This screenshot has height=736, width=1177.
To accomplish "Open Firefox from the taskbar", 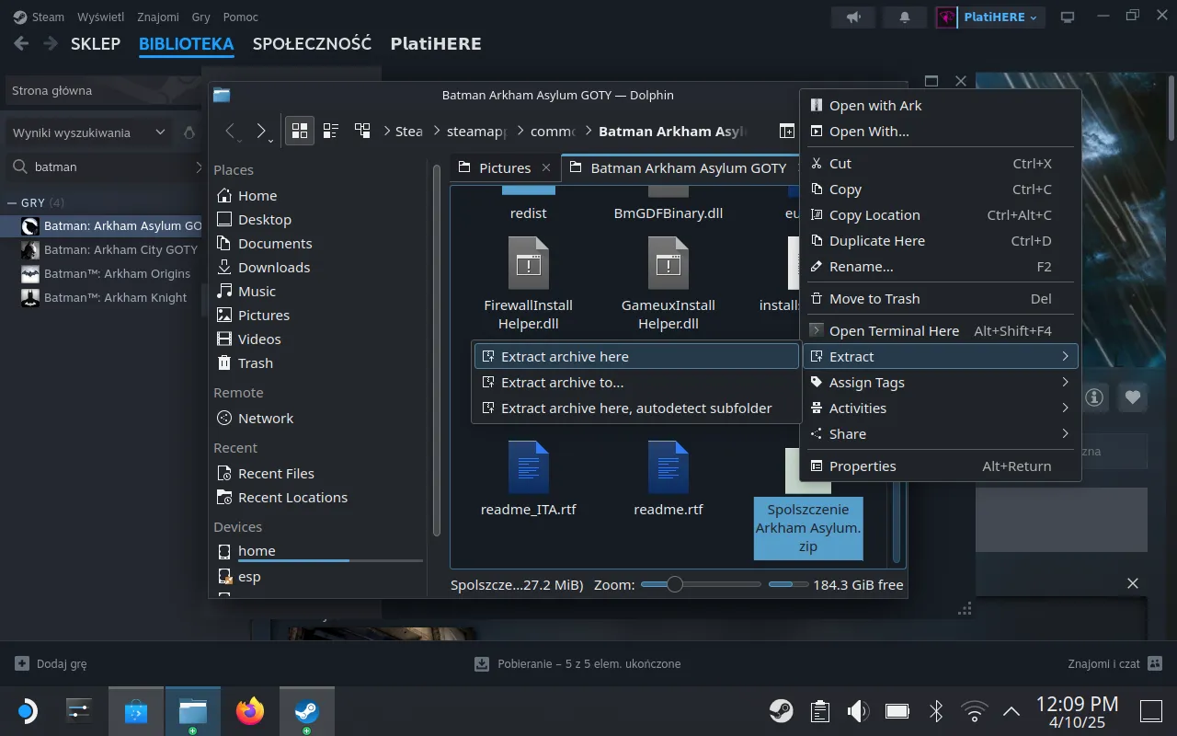I will tap(249, 711).
